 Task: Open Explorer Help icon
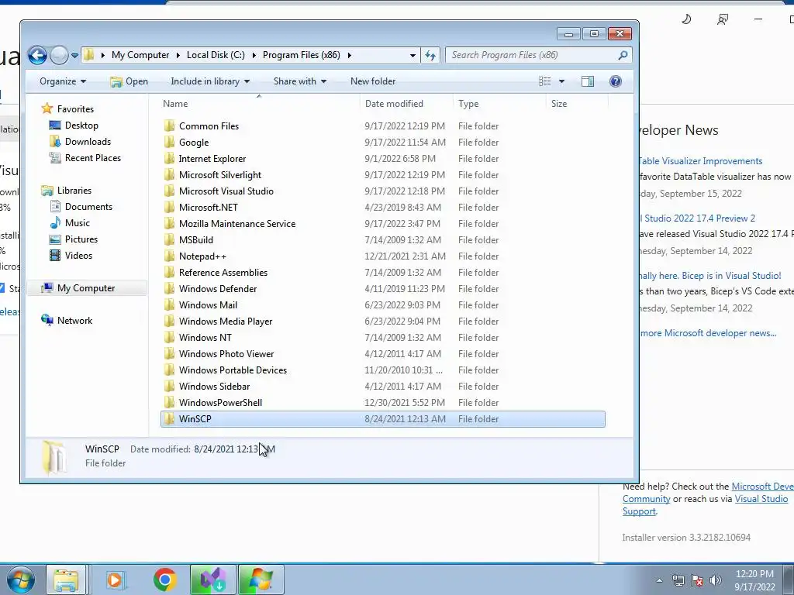pyautogui.click(x=615, y=81)
